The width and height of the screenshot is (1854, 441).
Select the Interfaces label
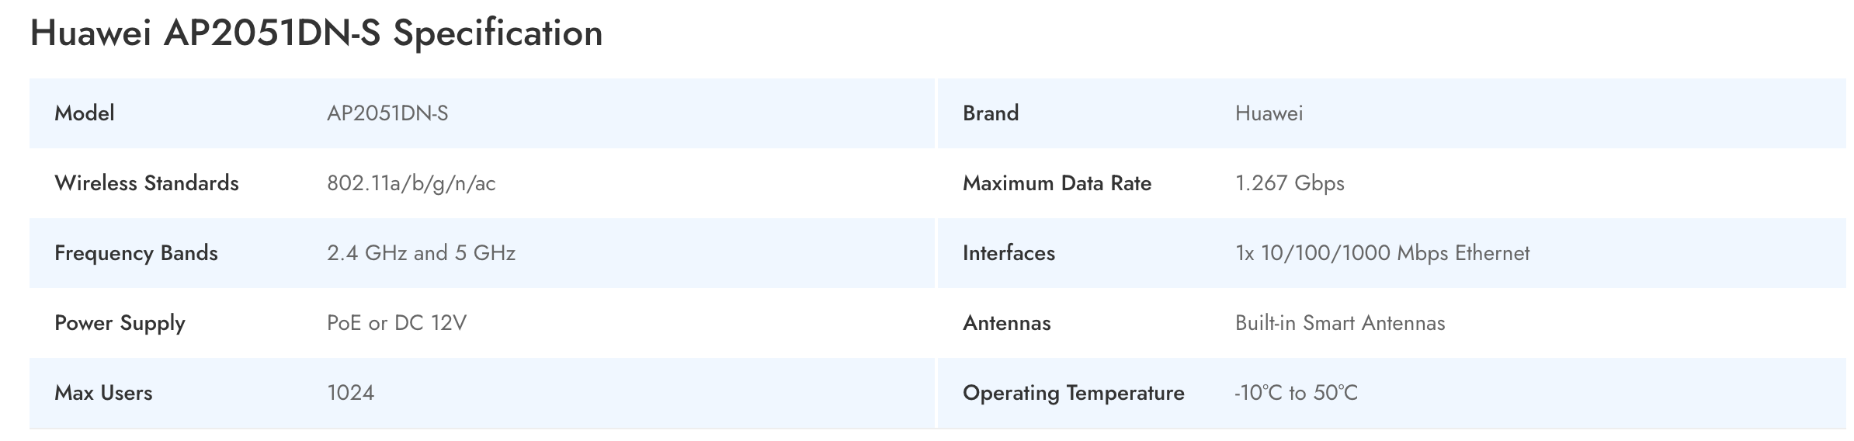(1009, 253)
